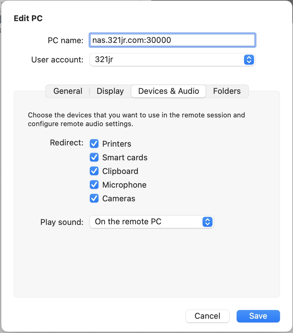293x333 pixels.
Task: Click the Cancel button
Action: [x=208, y=316]
